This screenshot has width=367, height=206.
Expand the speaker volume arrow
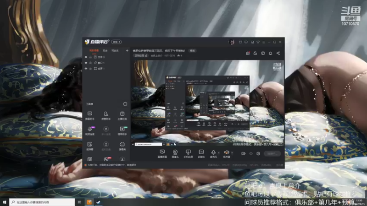(x=232, y=153)
